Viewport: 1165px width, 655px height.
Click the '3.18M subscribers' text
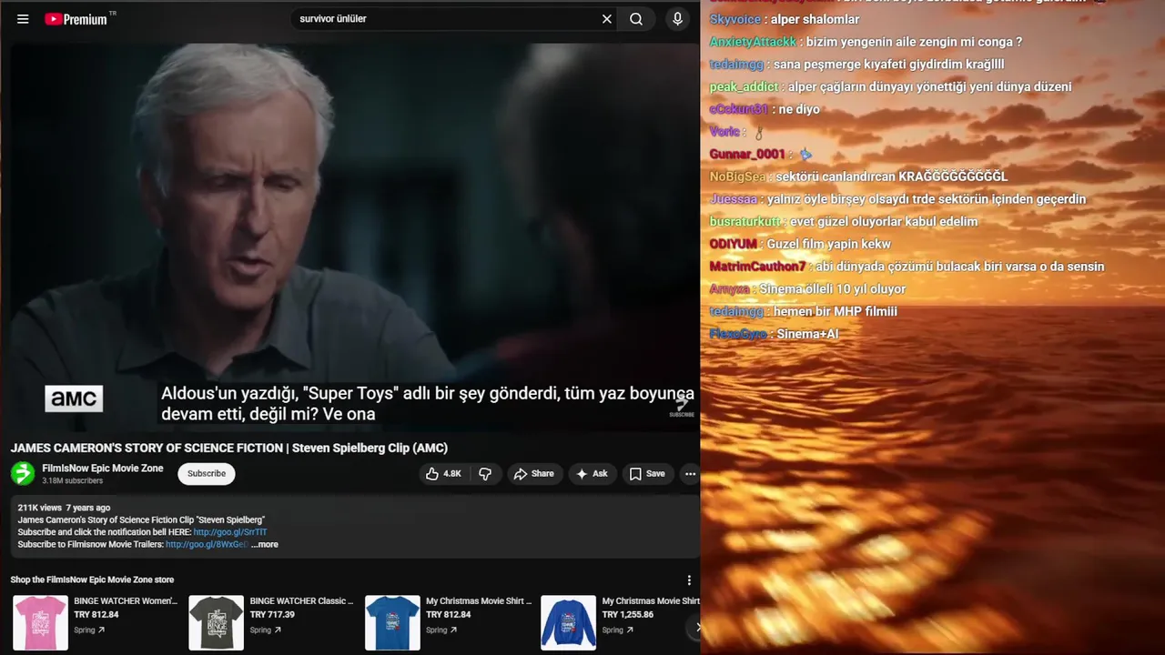(x=72, y=481)
